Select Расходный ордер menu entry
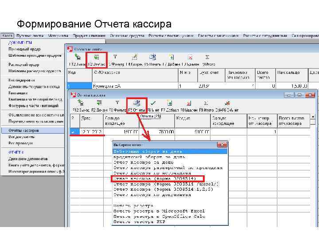Screen dimensions: 319x239 click(x=24, y=65)
